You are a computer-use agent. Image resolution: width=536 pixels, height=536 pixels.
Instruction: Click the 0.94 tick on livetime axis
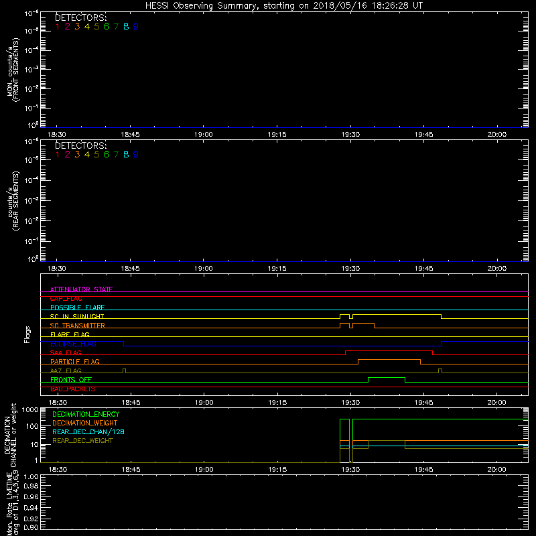pos(30,508)
